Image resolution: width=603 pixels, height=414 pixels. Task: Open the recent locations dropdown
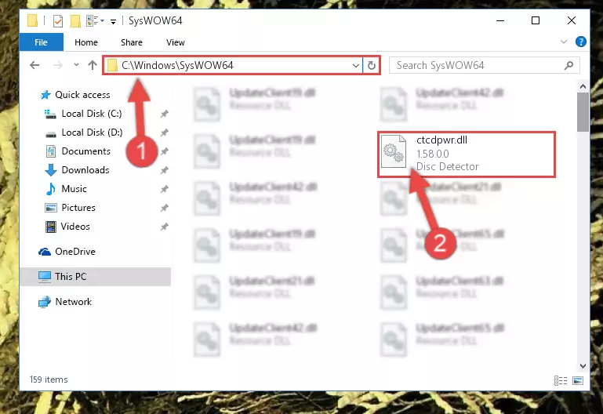(x=77, y=65)
